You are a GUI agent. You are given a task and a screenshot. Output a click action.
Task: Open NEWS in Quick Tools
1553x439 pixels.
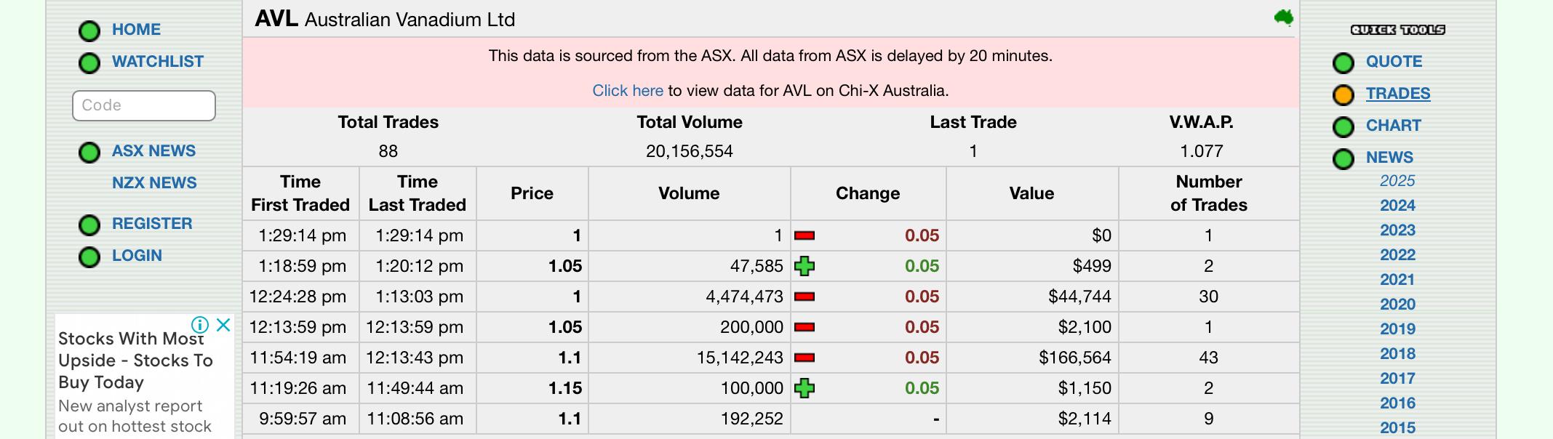pyautogui.click(x=1389, y=158)
